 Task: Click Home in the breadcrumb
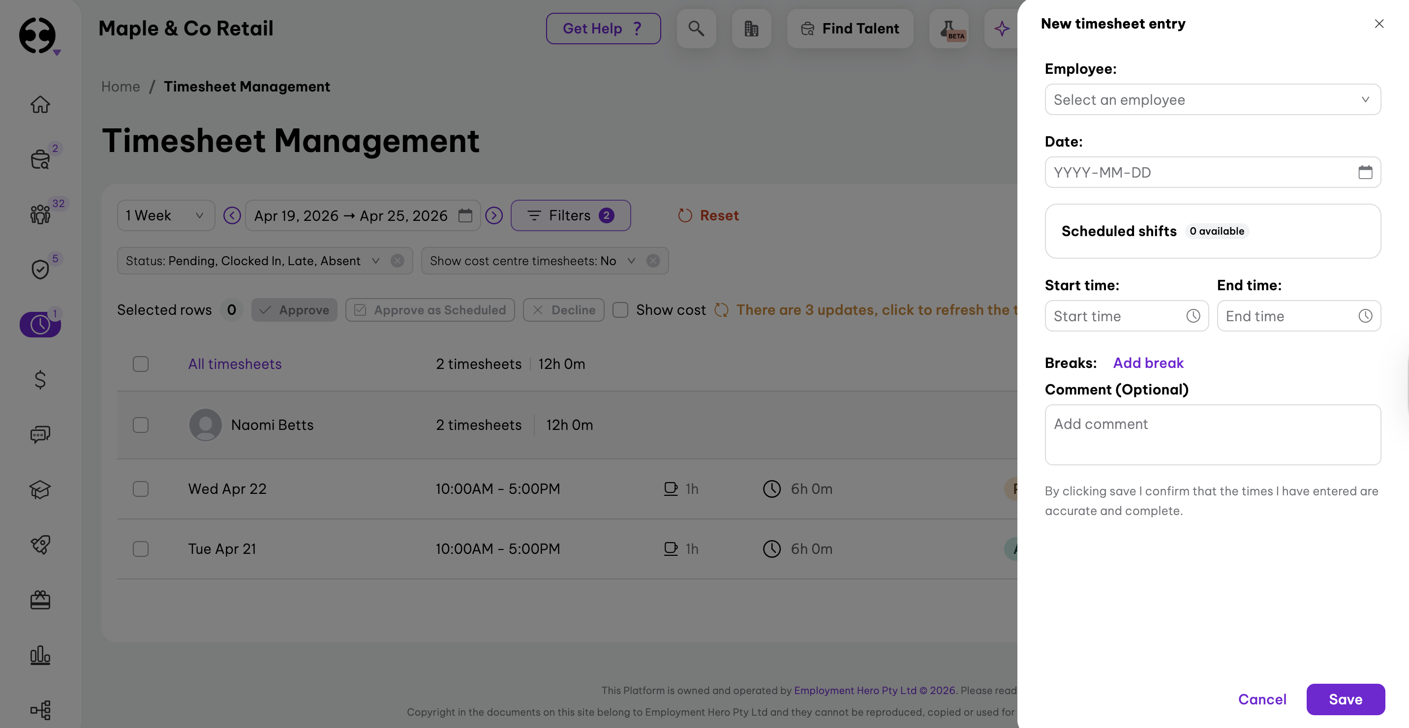(x=121, y=87)
